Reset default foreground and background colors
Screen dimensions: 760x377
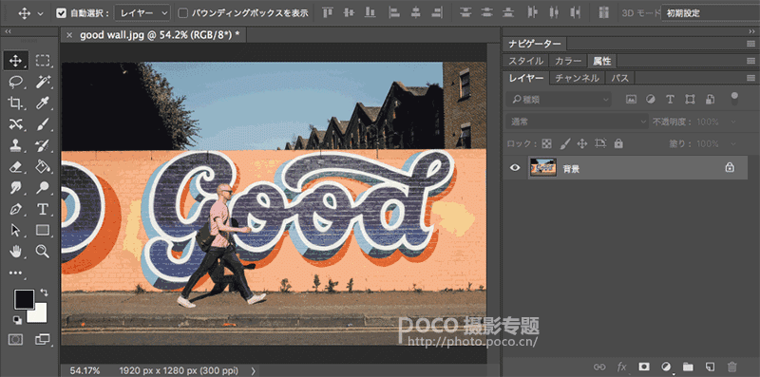tap(17, 320)
